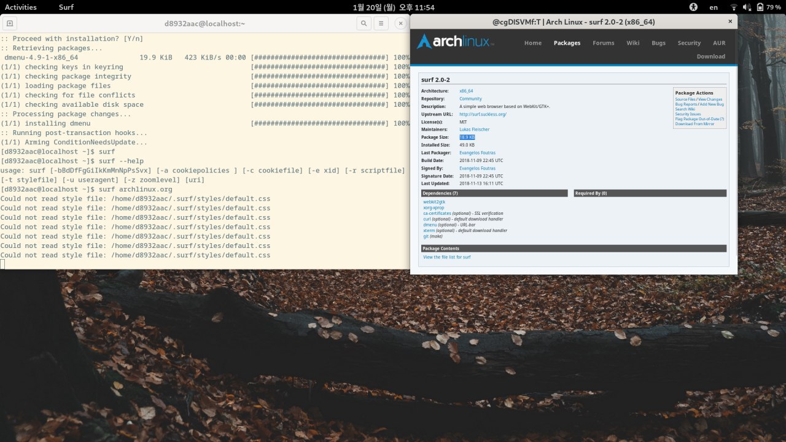Image resolution: width=786 pixels, height=442 pixels.
Task: Select the Packages nav tab
Action: pyautogui.click(x=567, y=43)
